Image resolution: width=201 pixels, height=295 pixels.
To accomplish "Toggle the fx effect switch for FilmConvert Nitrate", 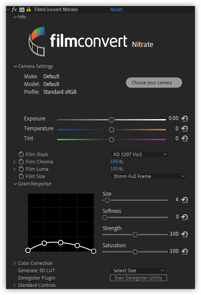I will pos(14,9).
